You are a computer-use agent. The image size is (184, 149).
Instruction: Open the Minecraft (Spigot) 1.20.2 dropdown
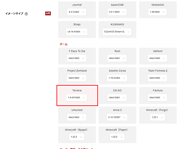tap(77, 137)
